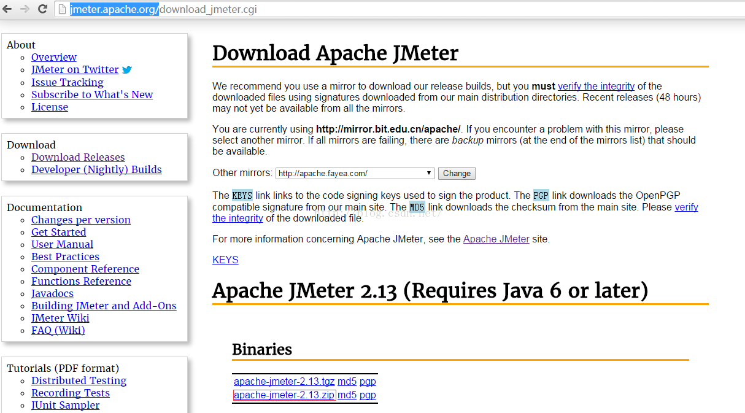This screenshot has width=745, height=413.
Task: Open Building JMeter and Add-Ons link
Action: tap(104, 306)
